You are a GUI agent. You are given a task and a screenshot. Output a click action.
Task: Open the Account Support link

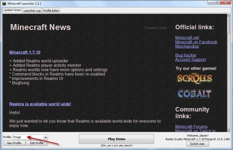tap(190, 60)
